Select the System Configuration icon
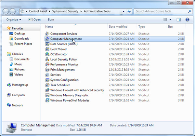This screenshot has width=195, height=136. point(47,80)
